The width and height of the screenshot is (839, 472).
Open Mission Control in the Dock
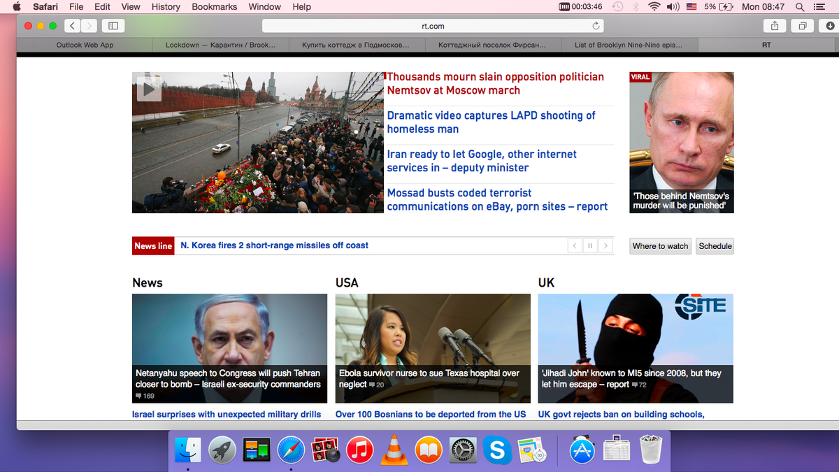(x=257, y=450)
